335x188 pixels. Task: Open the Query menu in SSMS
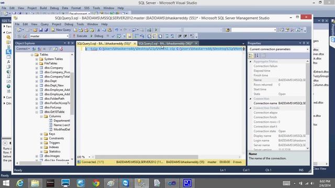[44, 24]
